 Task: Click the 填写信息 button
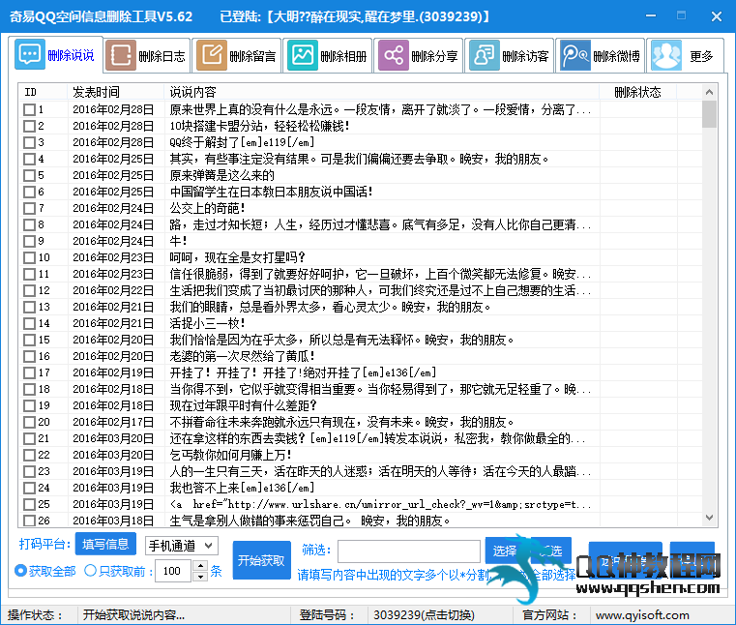(x=105, y=544)
